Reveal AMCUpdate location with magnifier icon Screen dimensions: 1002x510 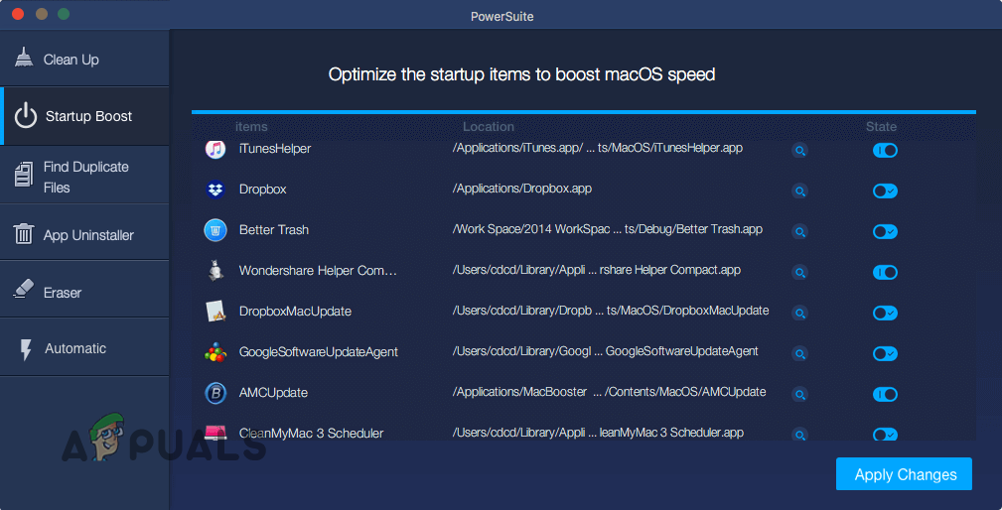(799, 395)
